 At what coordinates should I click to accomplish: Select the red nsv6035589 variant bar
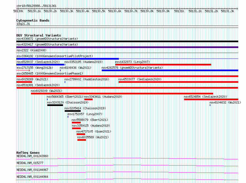[x=82, y=140]
